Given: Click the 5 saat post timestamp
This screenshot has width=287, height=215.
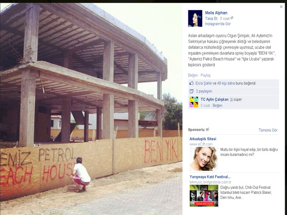Looking at the screenshot, I should 225,18.
